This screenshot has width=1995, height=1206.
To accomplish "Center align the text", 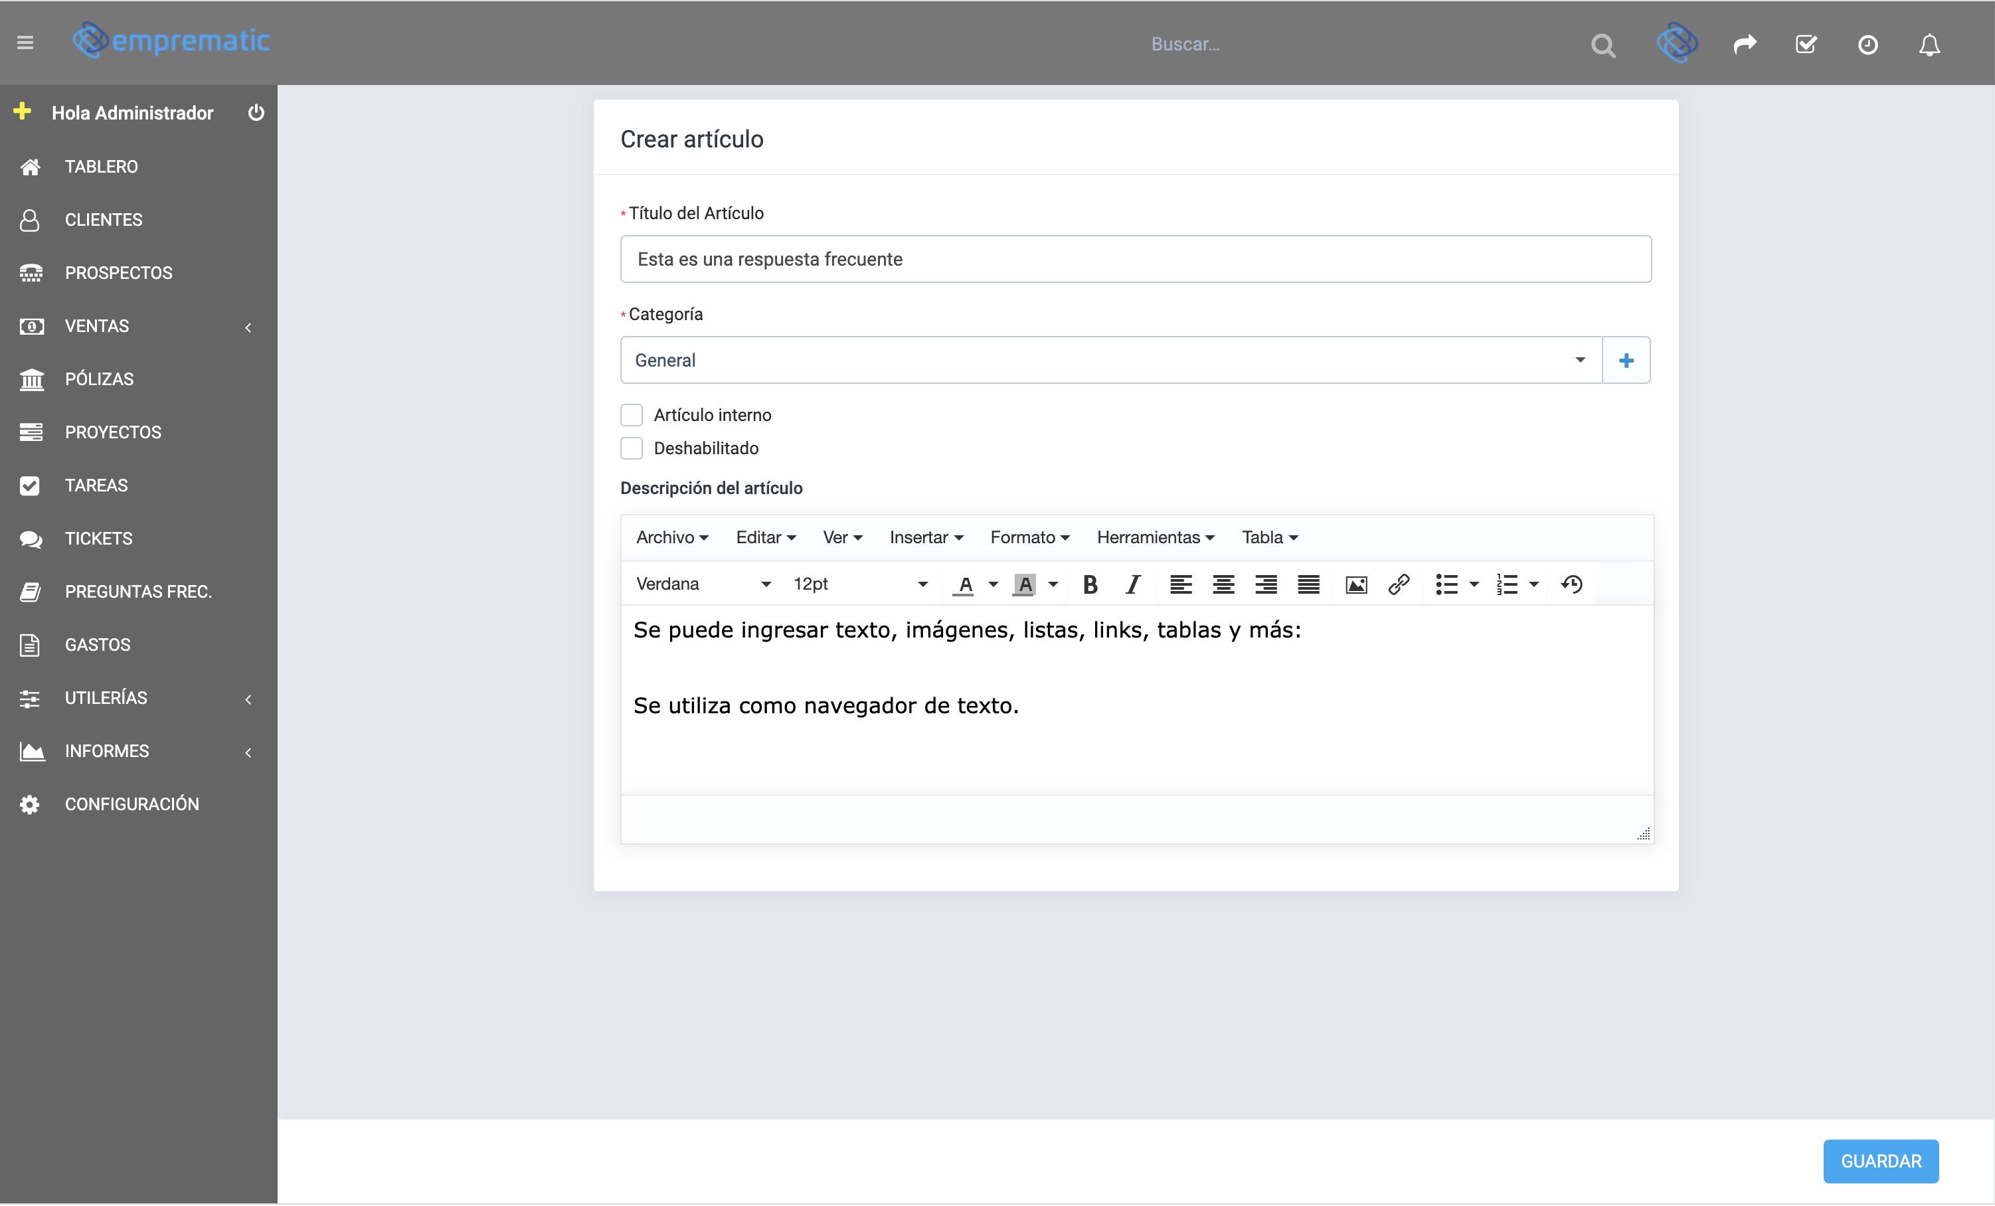I will 1223,584.
